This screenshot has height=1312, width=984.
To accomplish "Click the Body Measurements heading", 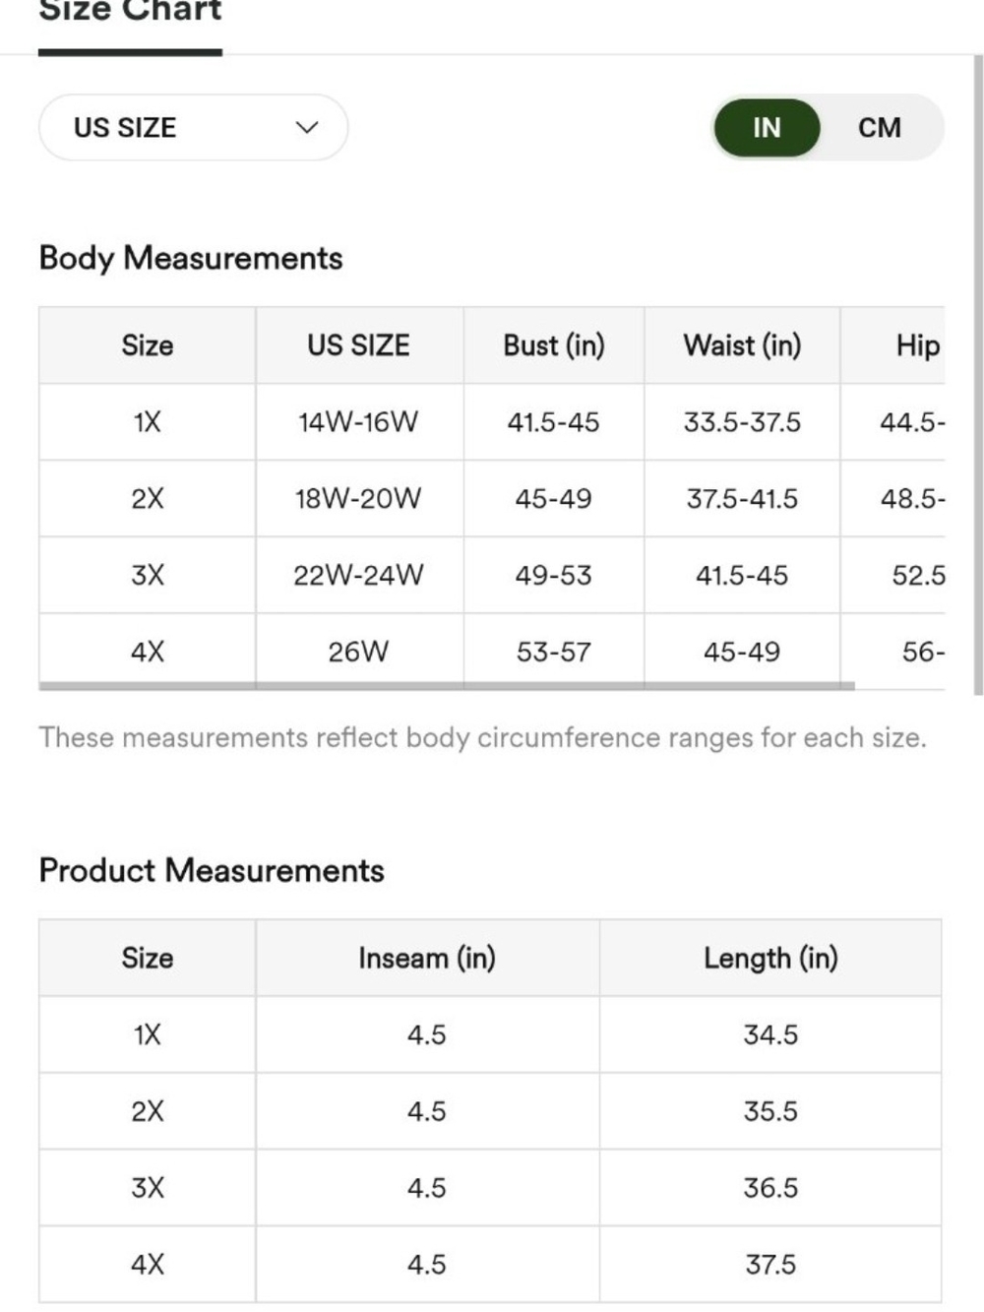I will coord(191,258).
